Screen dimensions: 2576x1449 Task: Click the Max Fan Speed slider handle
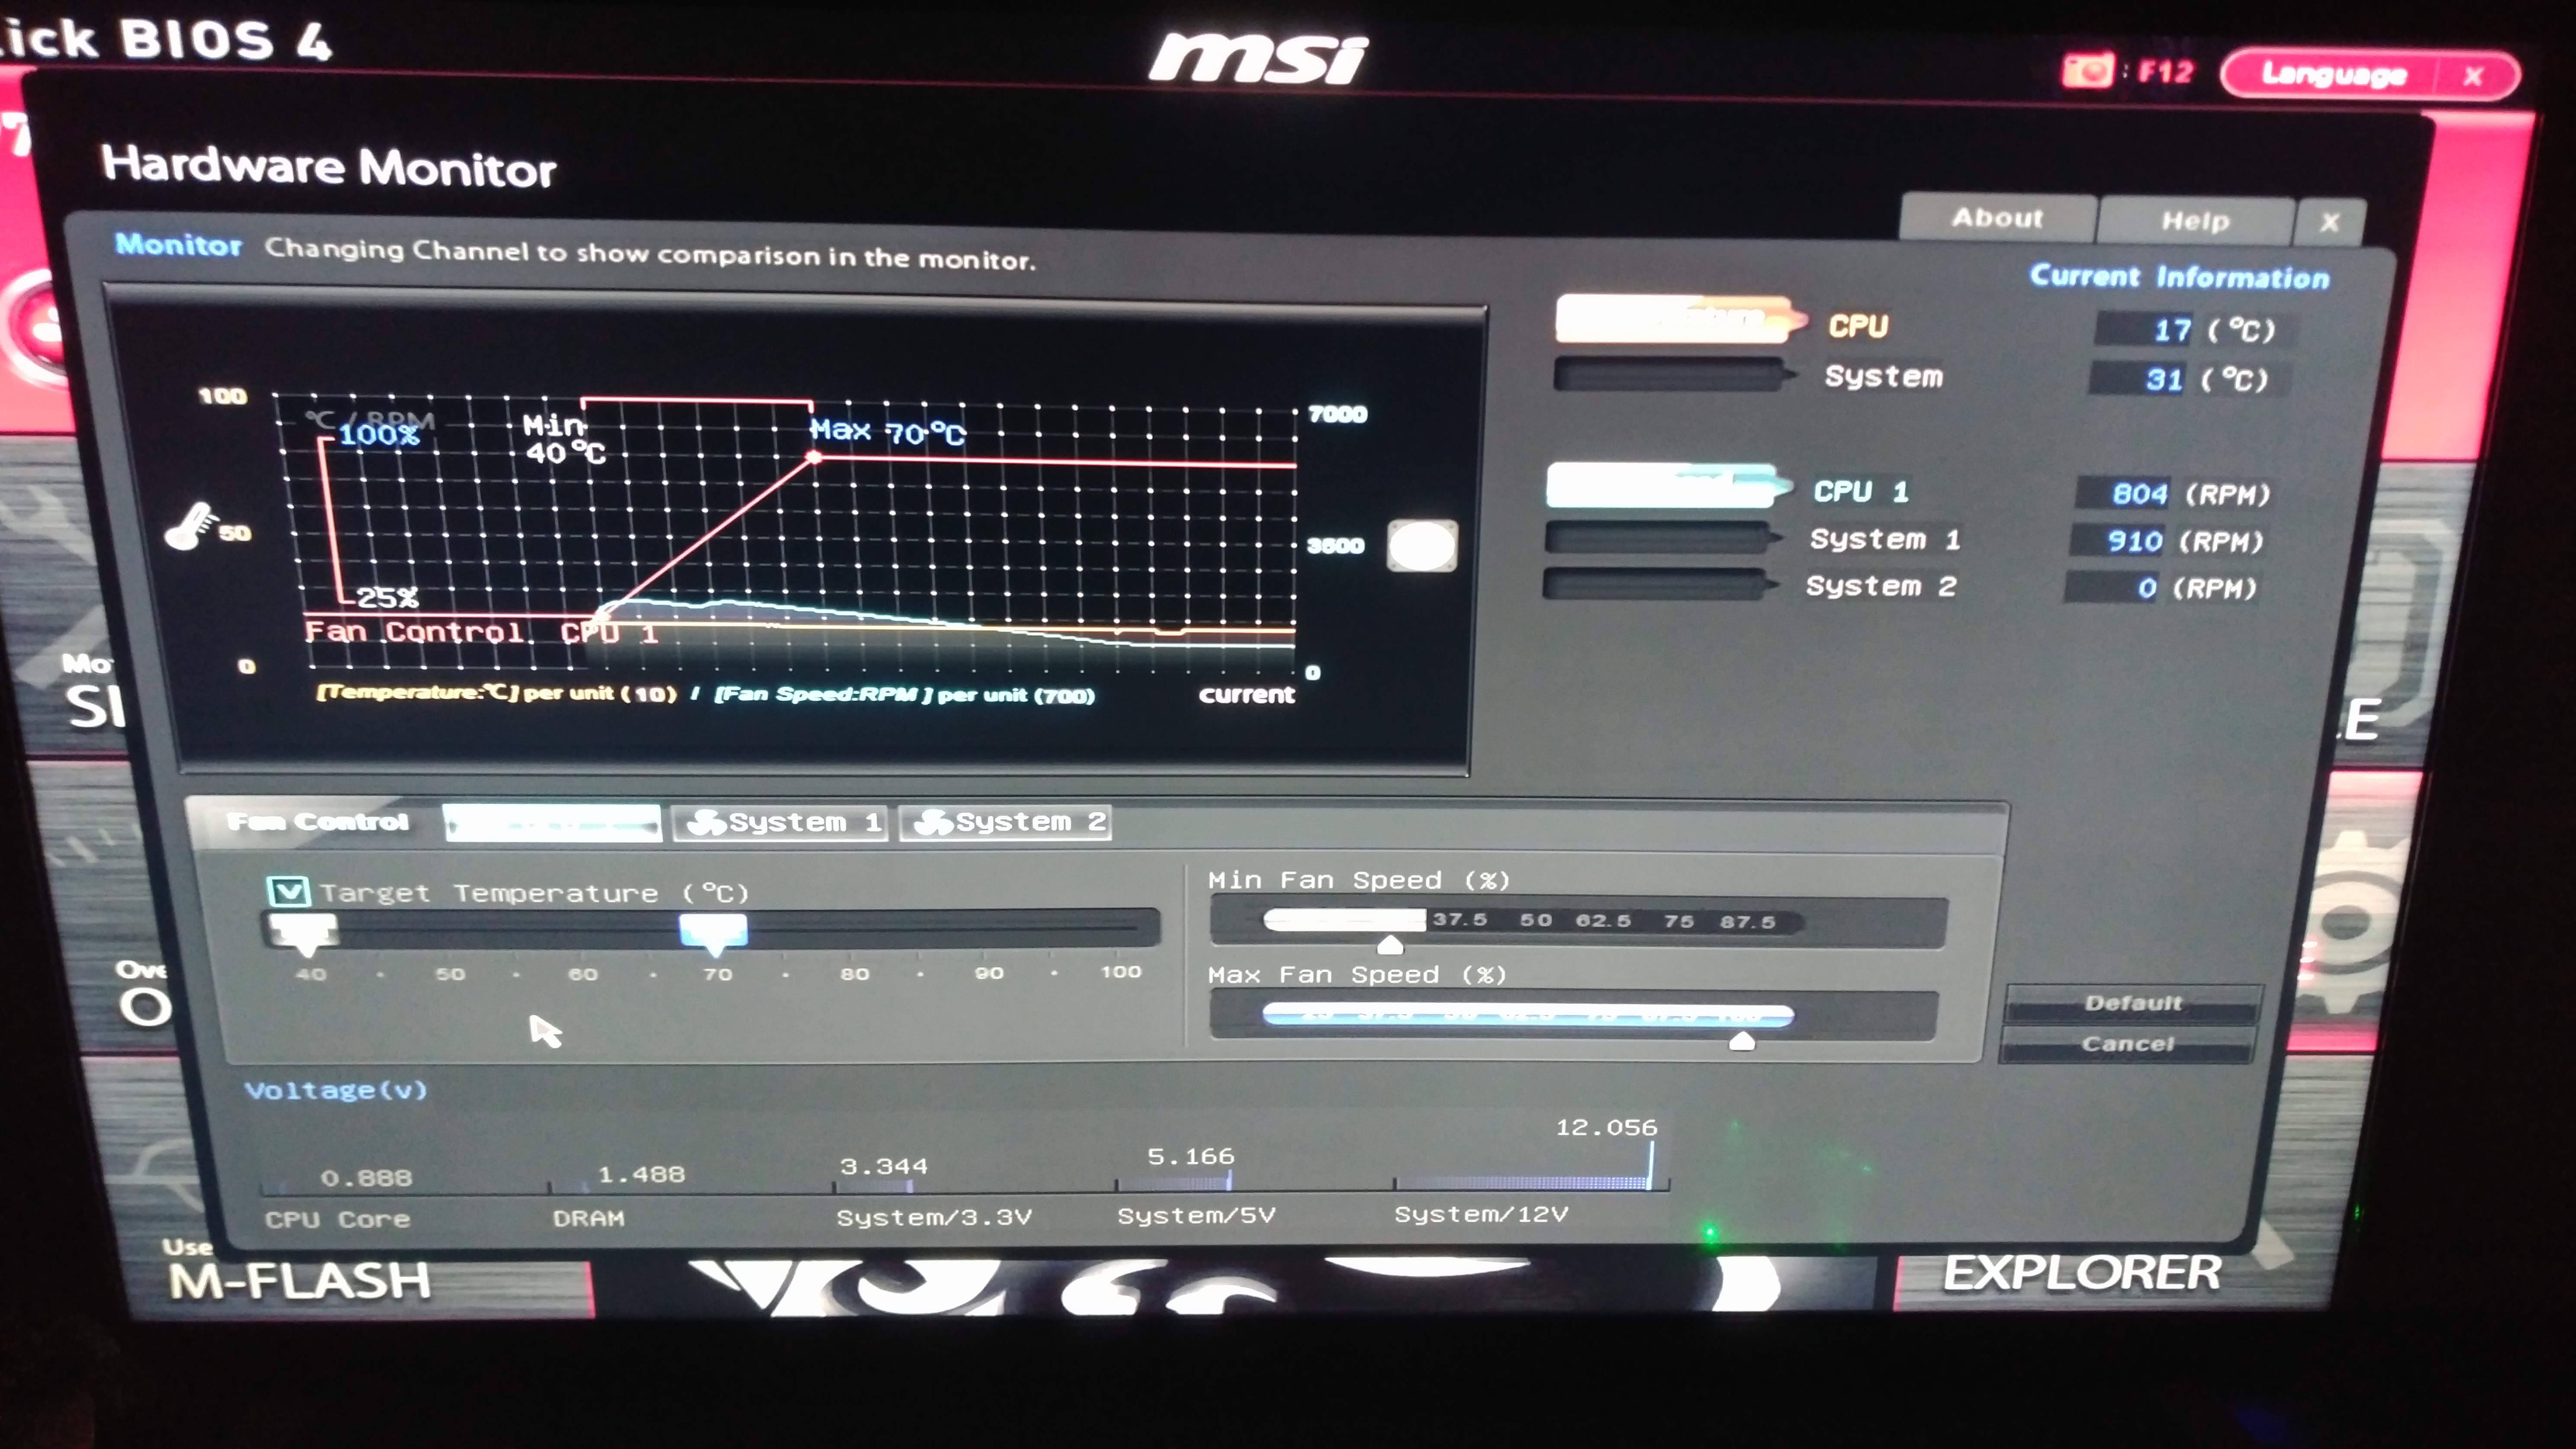click(1741, 1041)
